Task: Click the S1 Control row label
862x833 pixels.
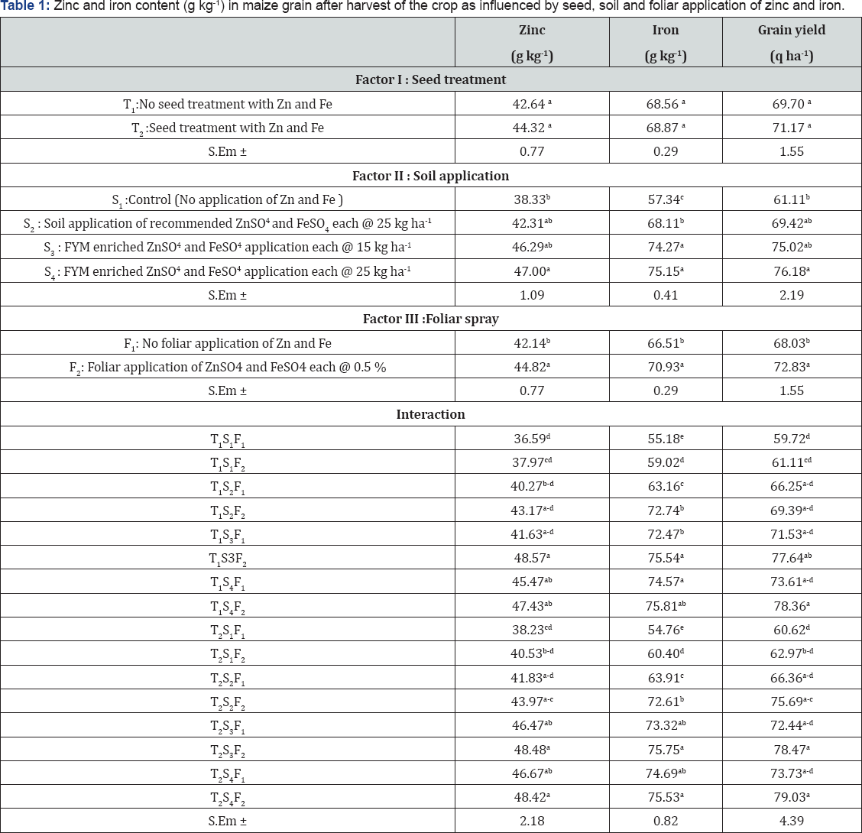Action: click(x=228, y=200)
